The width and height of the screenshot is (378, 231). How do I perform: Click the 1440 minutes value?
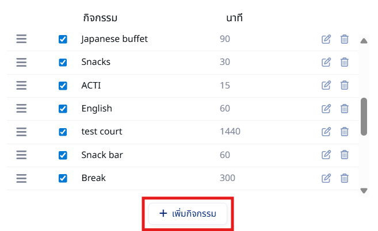tap(230, 132)
